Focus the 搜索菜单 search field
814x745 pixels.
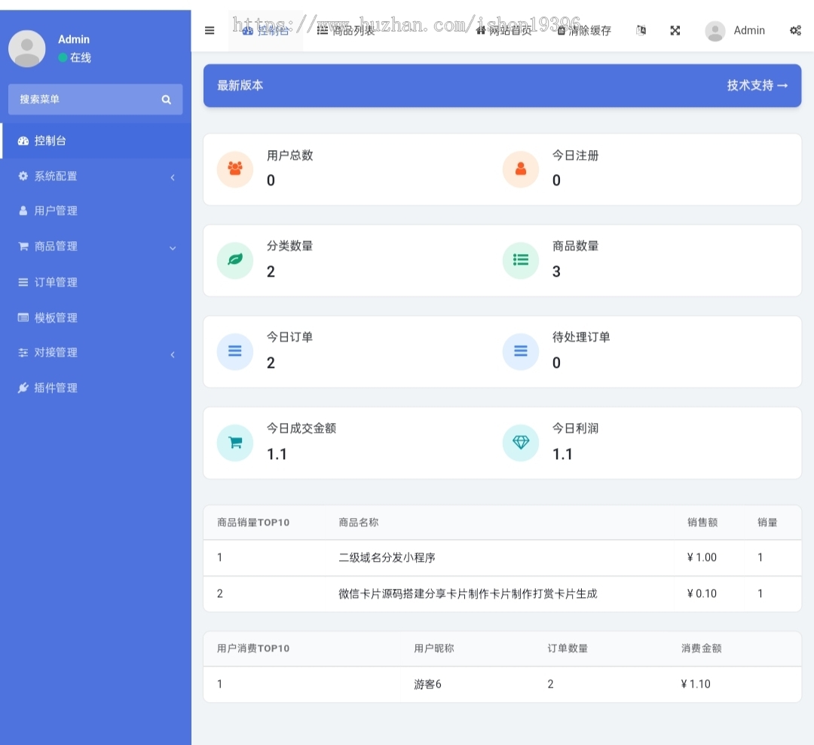pos(96,100)
